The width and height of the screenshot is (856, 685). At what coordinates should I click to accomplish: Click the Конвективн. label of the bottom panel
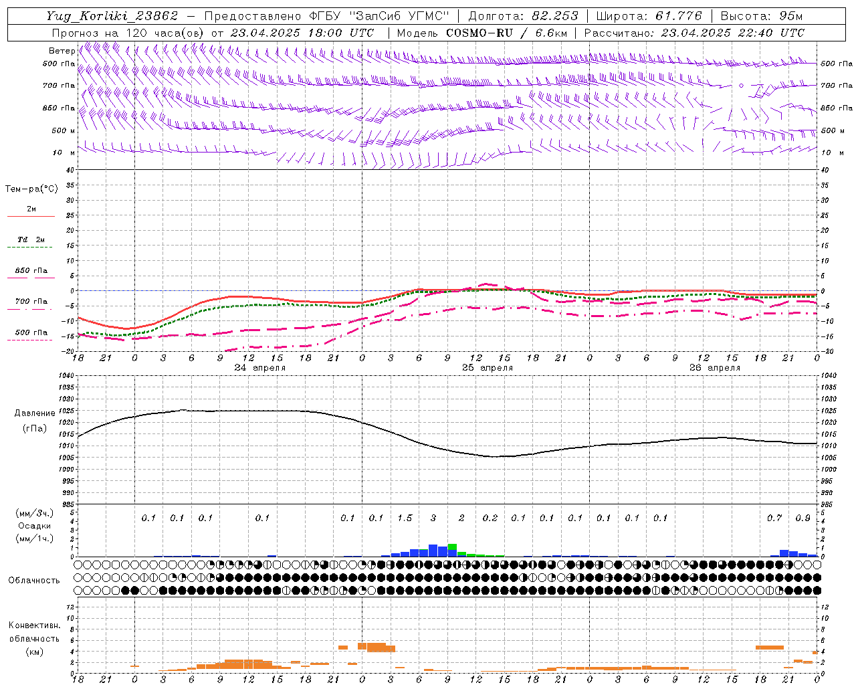(x=35, y=625)
